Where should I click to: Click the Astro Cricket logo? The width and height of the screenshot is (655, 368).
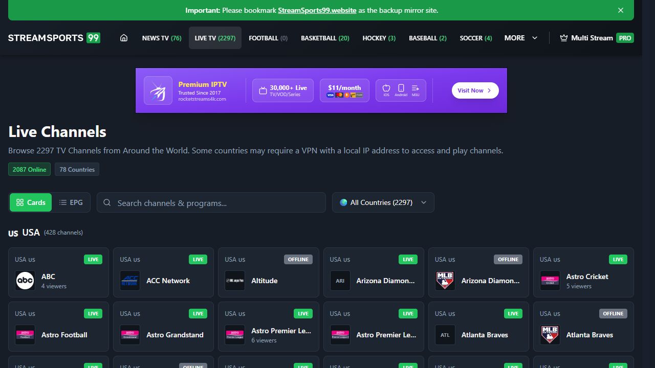[550, 281]
